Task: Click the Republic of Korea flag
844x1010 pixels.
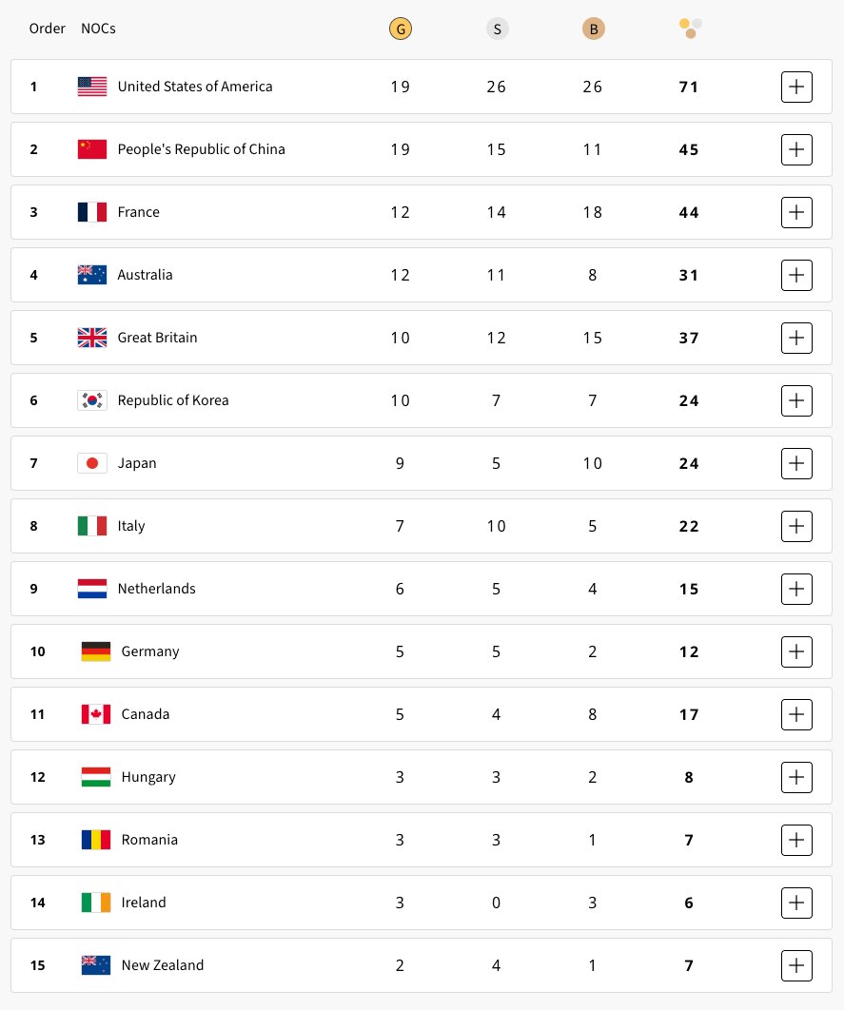Action: (x=92, y=400)
